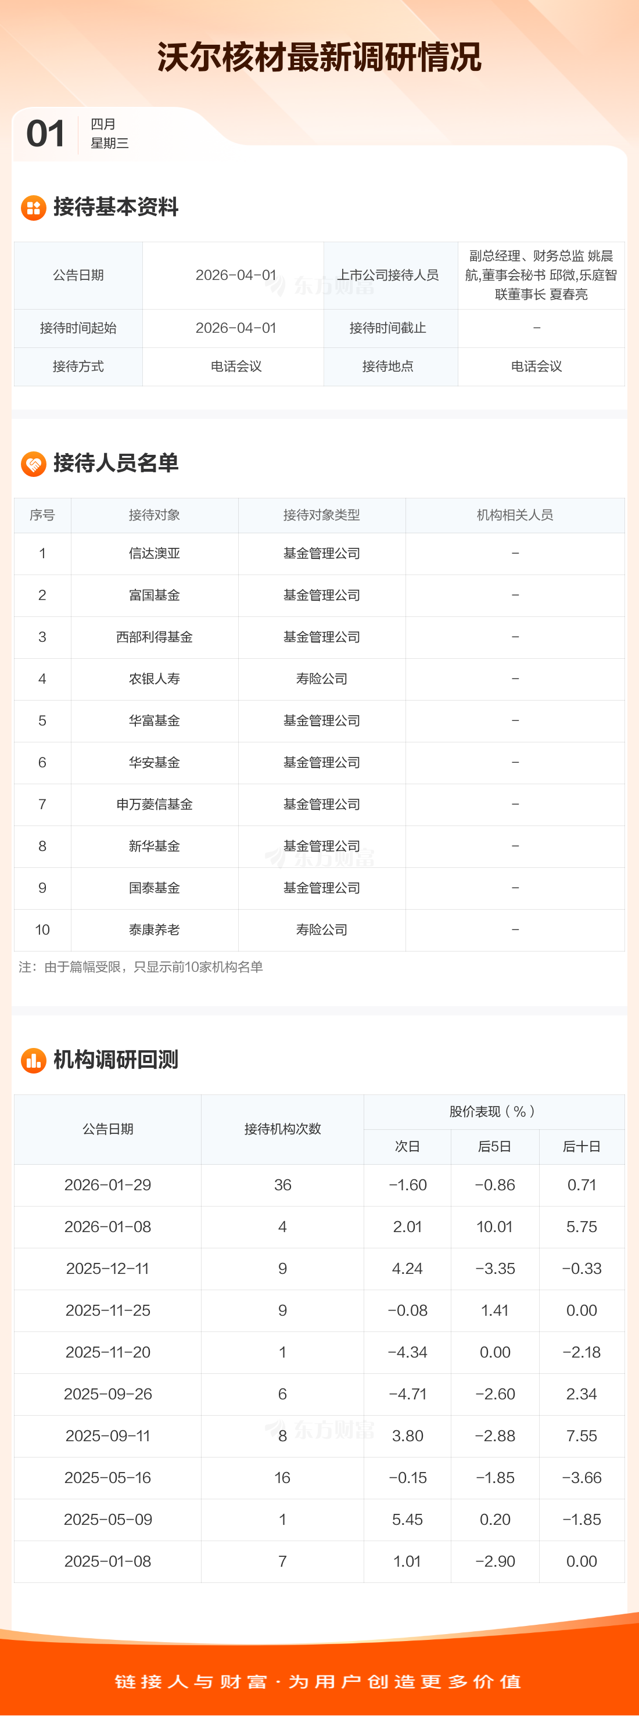Click the 上市公司接待人员 label cell
This screenshot has width=639, height=1716.
pos(388,275)
